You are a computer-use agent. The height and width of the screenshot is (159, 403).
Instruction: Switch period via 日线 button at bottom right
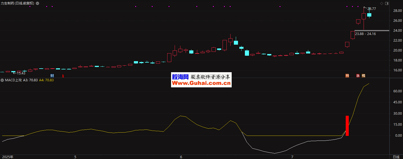point(396,157)
